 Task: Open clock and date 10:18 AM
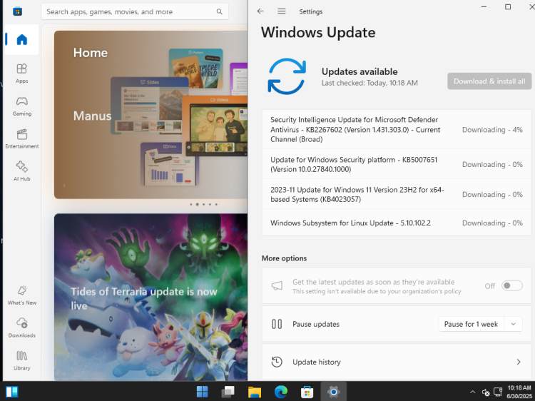point(519,392)
